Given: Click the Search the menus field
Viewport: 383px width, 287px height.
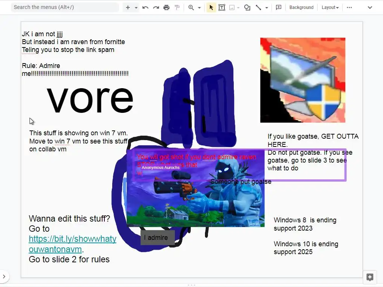Looking at the screenshot, I should click(65, 7).
